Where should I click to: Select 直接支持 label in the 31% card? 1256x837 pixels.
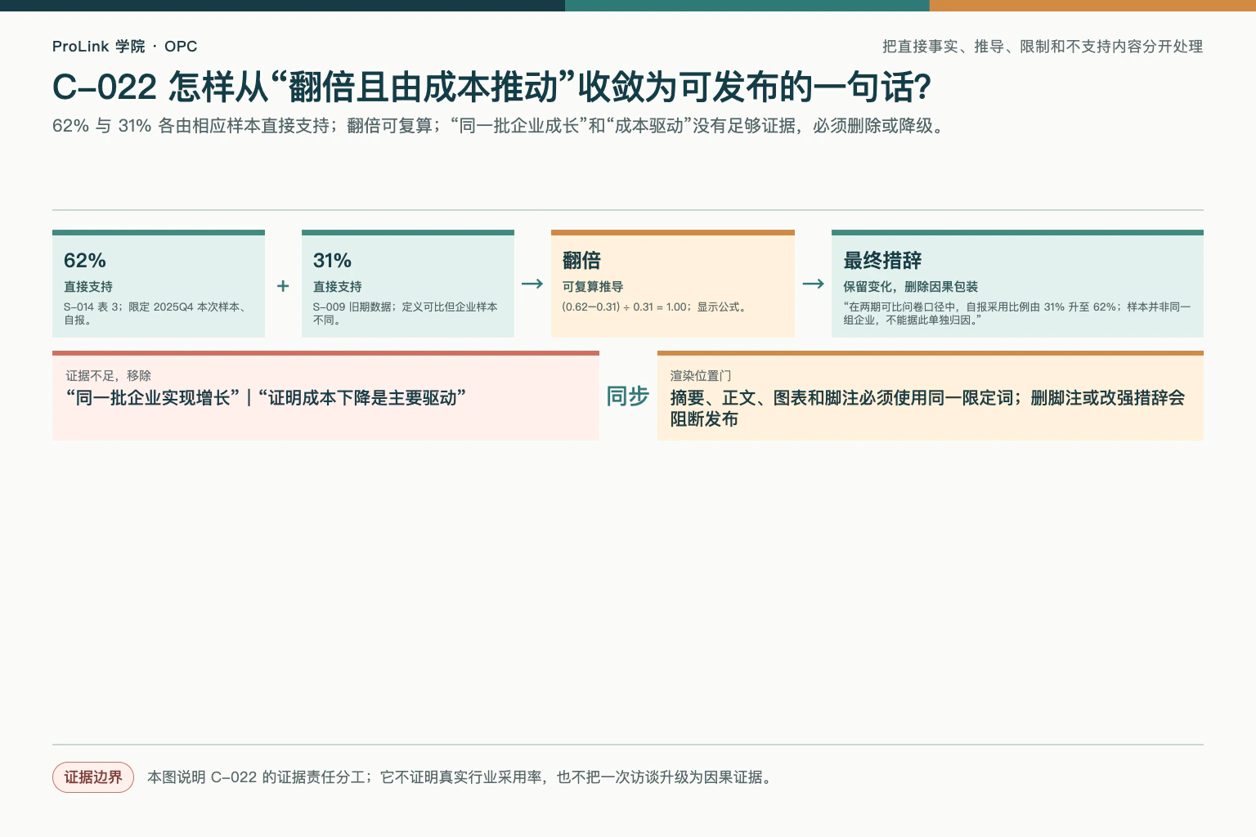338,287
